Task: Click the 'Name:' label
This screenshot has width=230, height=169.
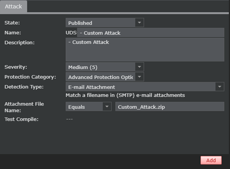Action: click(13, 33)
